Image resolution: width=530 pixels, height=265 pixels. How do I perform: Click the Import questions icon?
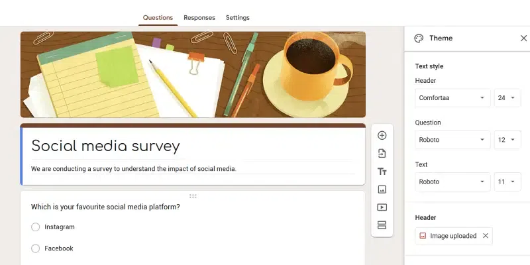click(x=382, y=153)
